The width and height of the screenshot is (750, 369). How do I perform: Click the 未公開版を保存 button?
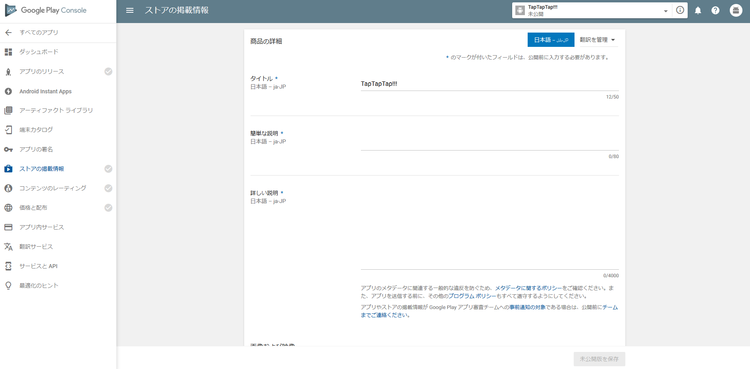[599, 359]
